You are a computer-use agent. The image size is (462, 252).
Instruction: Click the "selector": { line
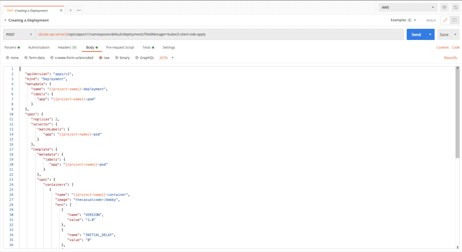pos(44,124)
